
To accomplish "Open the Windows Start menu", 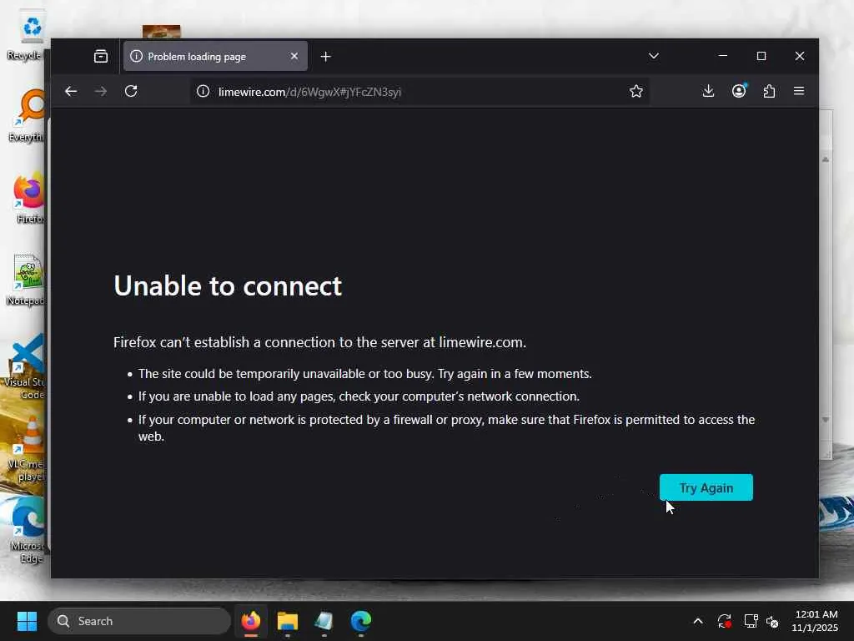I will [27, 621].
